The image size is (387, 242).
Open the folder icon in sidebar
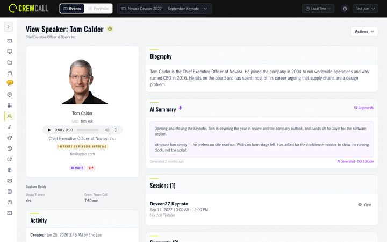[x=10, y=62]
